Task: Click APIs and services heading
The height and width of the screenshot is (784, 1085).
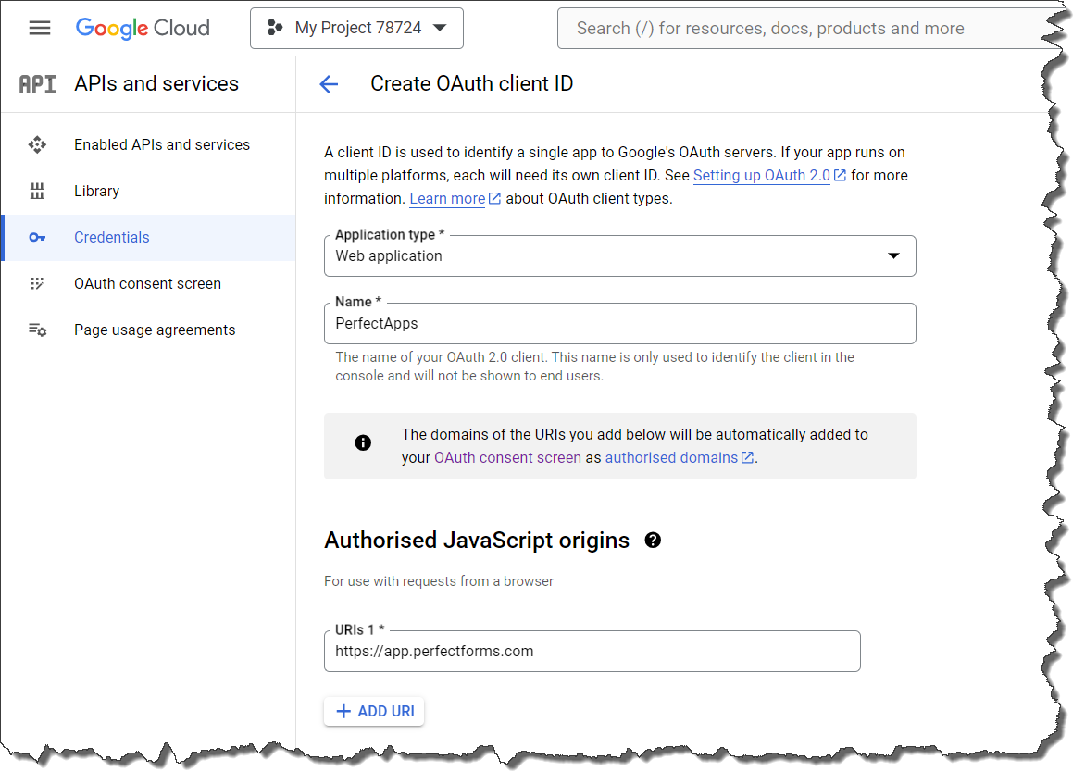Action: 156,83
